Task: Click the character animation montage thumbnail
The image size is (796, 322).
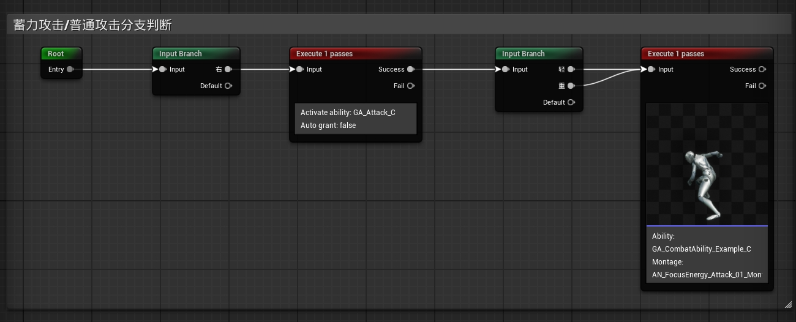Action: coord(707,164)
